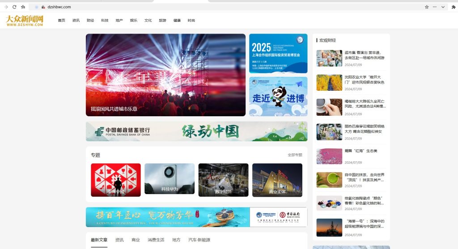Click the 大众新闻网 site logo

click(25, 21)
